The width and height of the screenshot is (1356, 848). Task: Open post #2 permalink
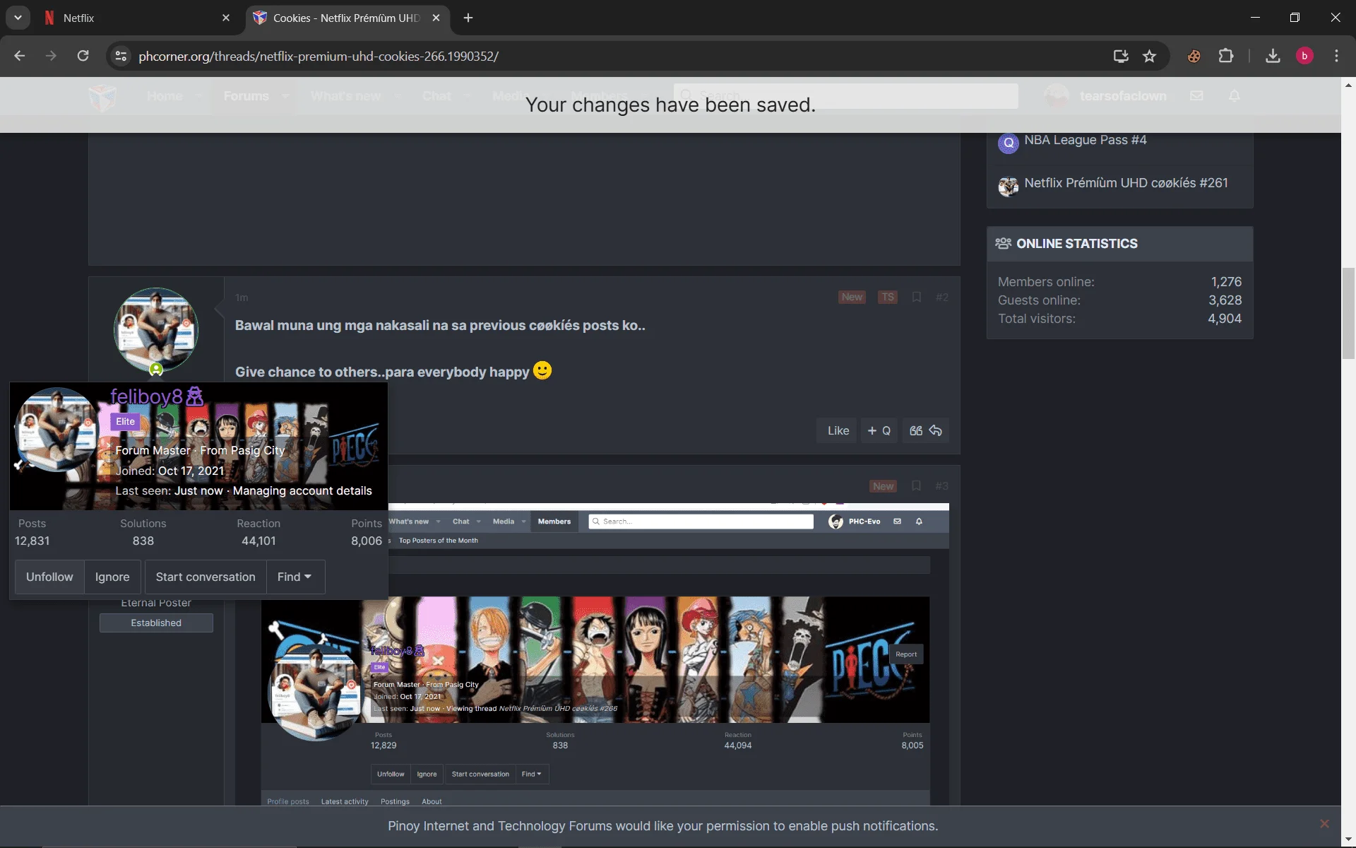coord(942,298)
